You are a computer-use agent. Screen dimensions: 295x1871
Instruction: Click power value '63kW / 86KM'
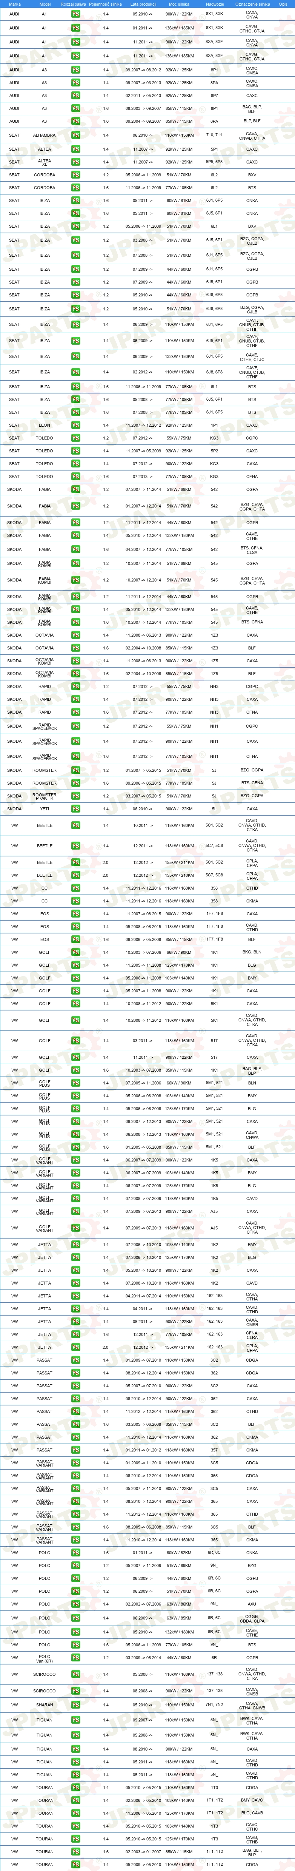(179, 1604)
